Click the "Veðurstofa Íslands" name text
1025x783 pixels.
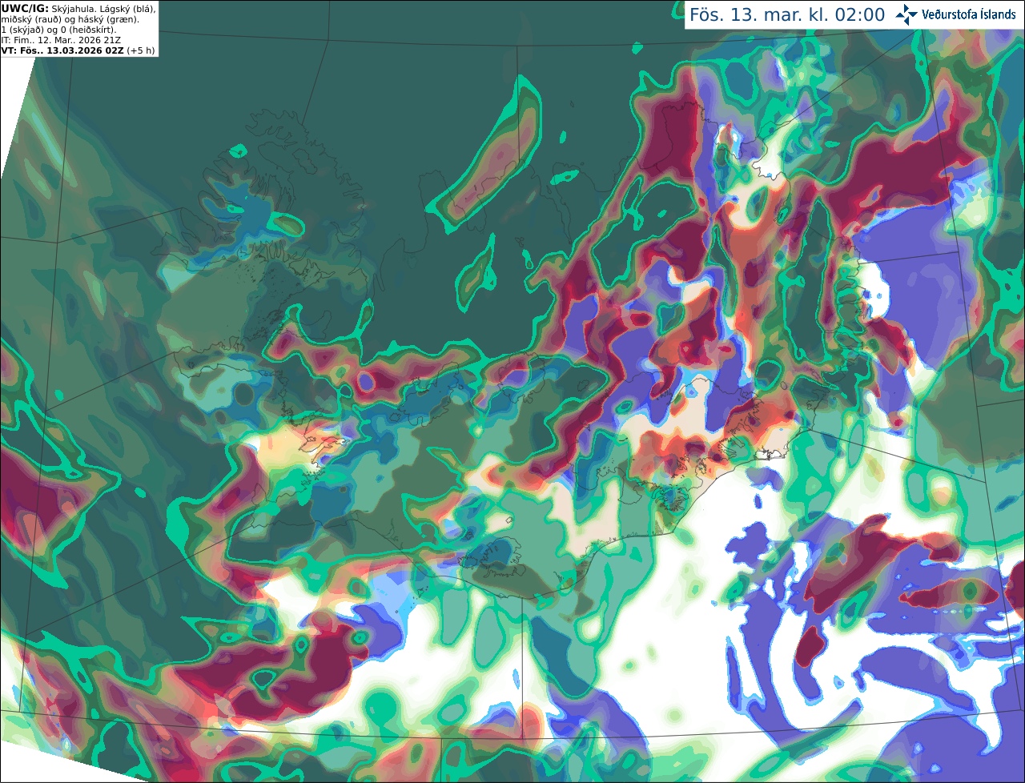(x=969, y=14)
